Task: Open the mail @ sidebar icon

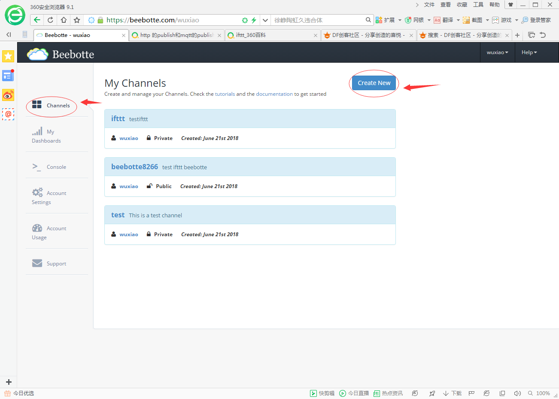Action: tap(8, 114)
